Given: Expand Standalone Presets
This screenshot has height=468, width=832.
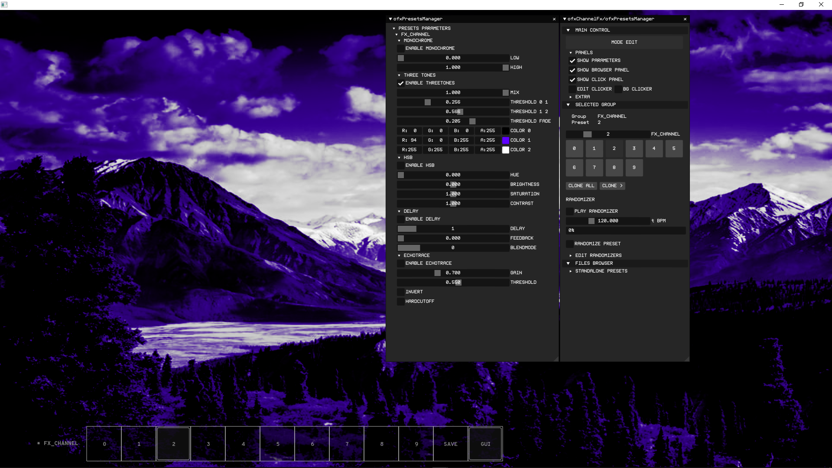Looking at the screenshot, I should (x=571, y=271).
